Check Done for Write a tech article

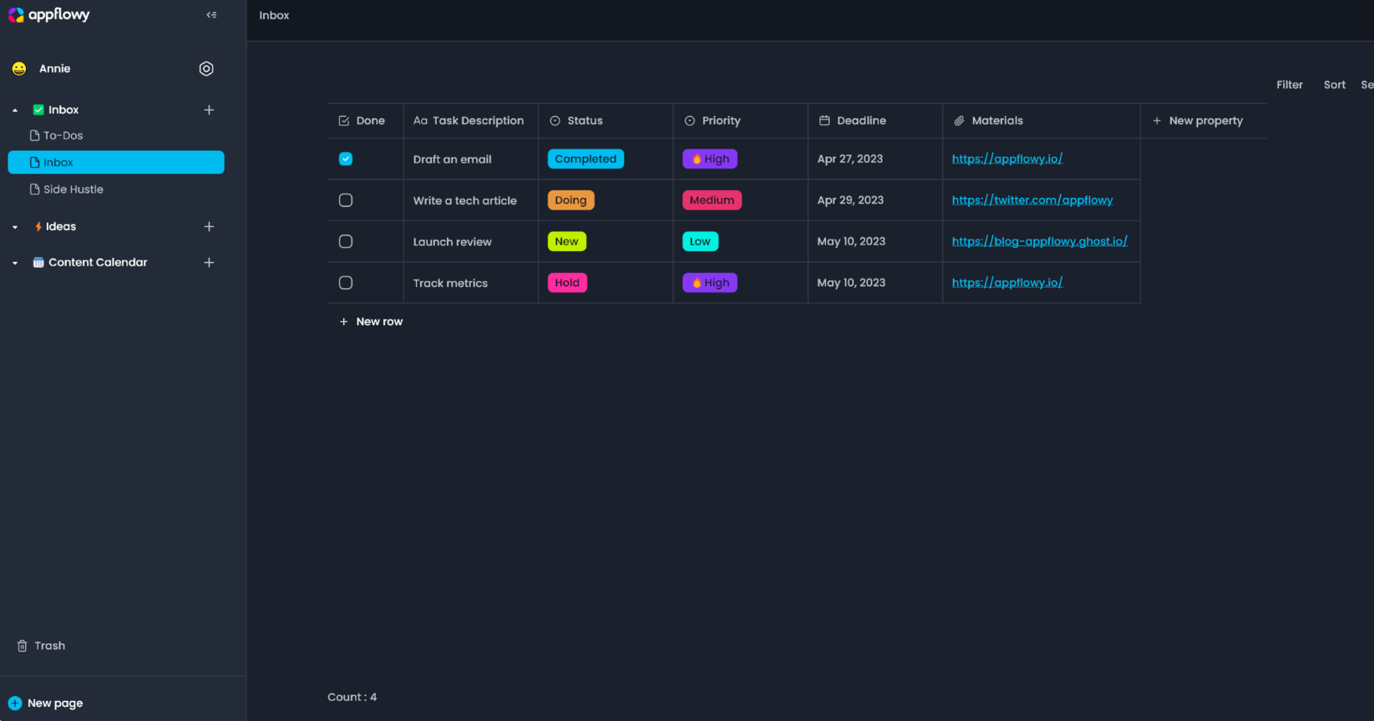click(346, 200)
